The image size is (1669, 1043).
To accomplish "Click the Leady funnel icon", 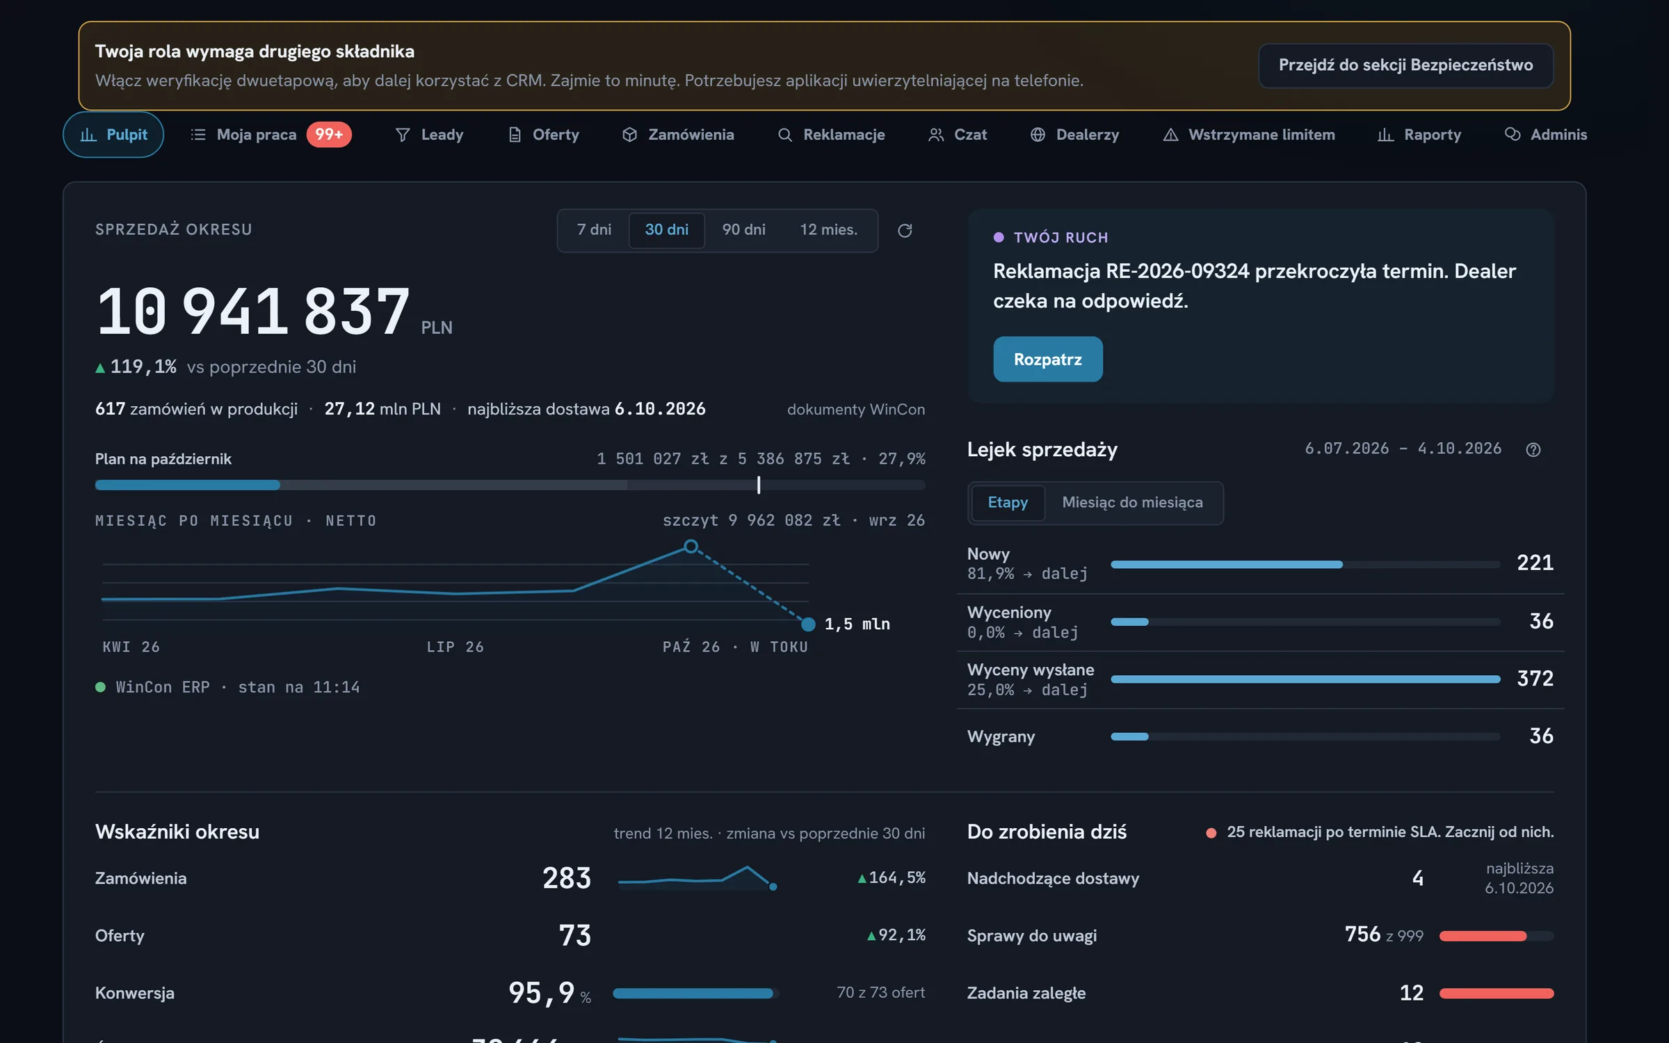I will pos(403,135).
